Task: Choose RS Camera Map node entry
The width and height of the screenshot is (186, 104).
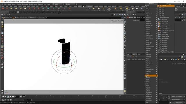Action: [164, 21]
